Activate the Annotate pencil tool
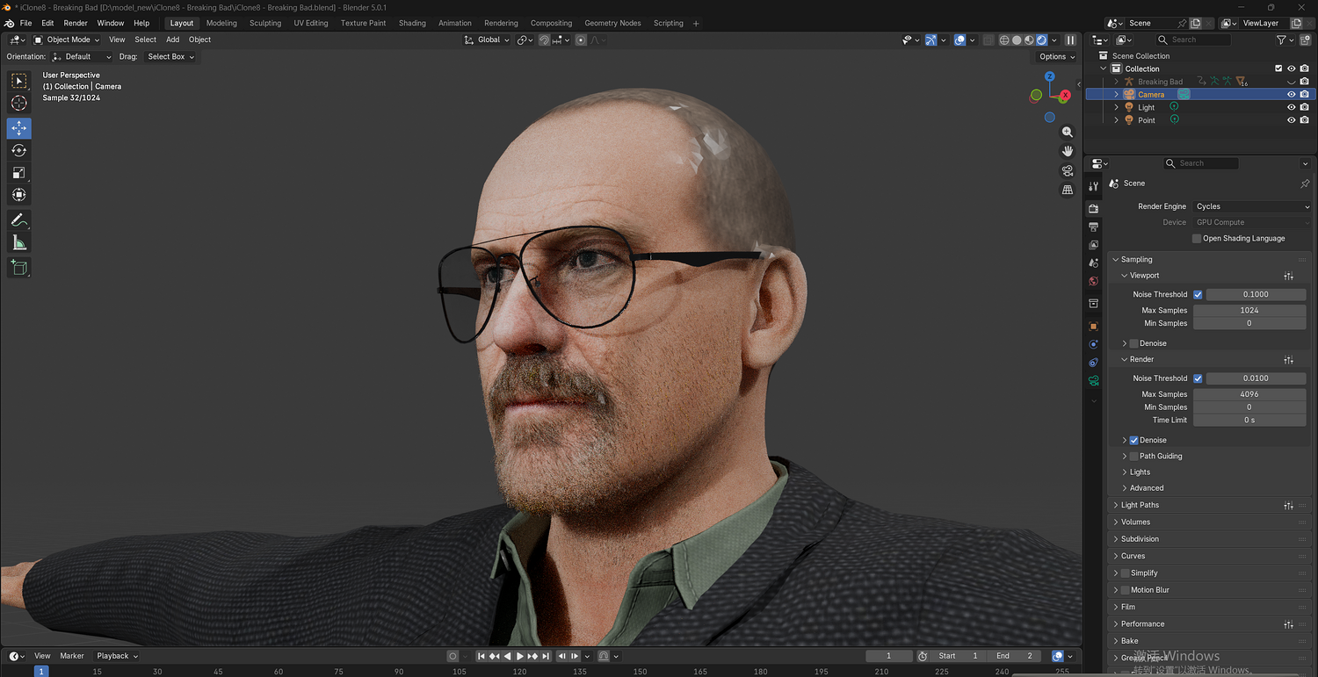The width and height of the screenshot is (1318, 677). (x=18, y=220)
